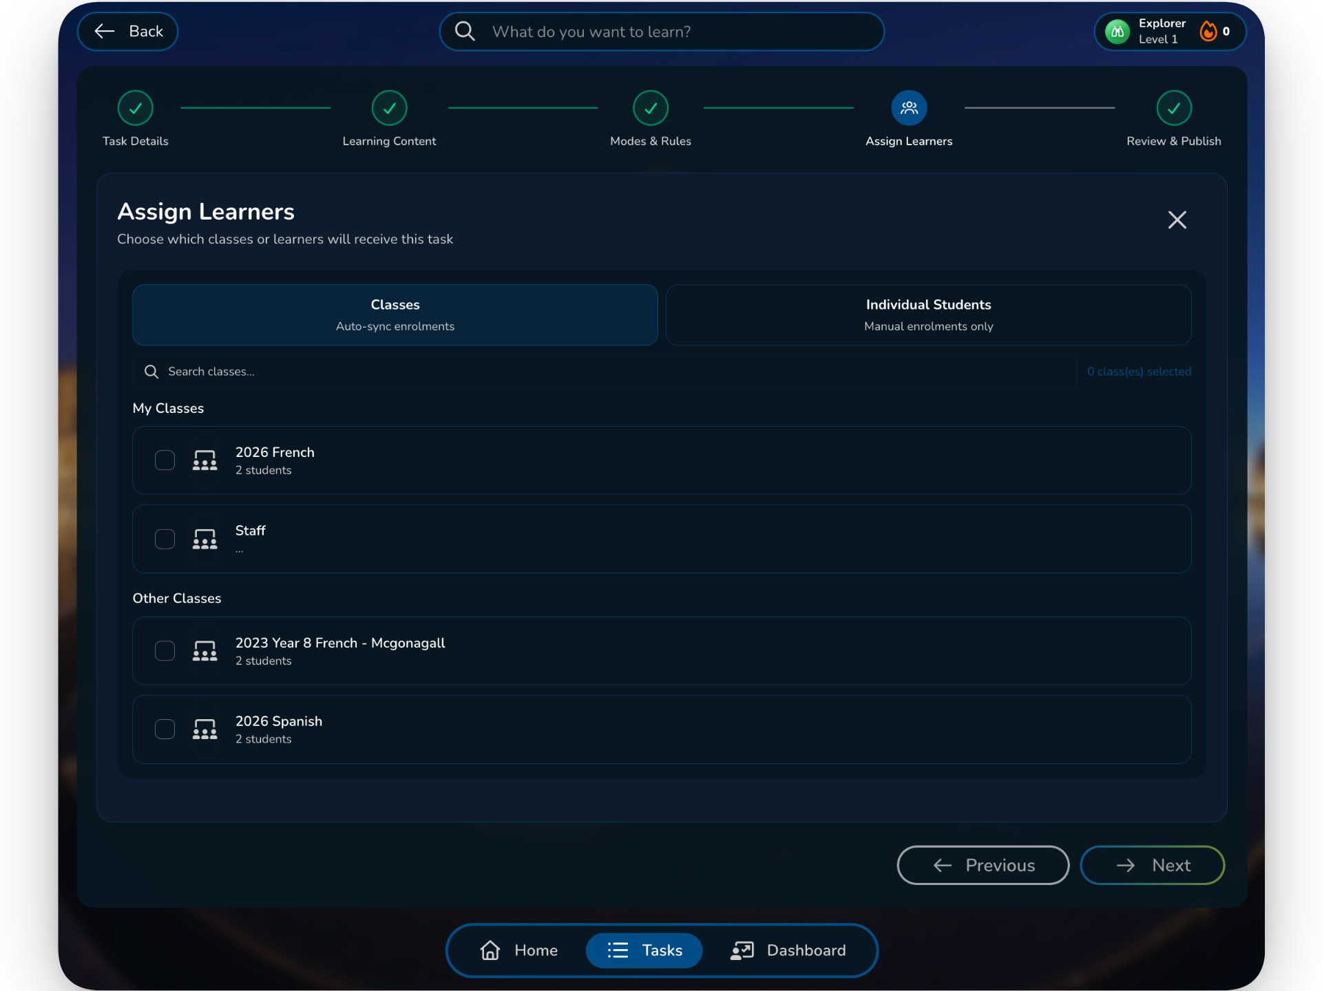Open the Explorer Level 1 profile badge
The image size is (1322, 991).
point(1171,32)
